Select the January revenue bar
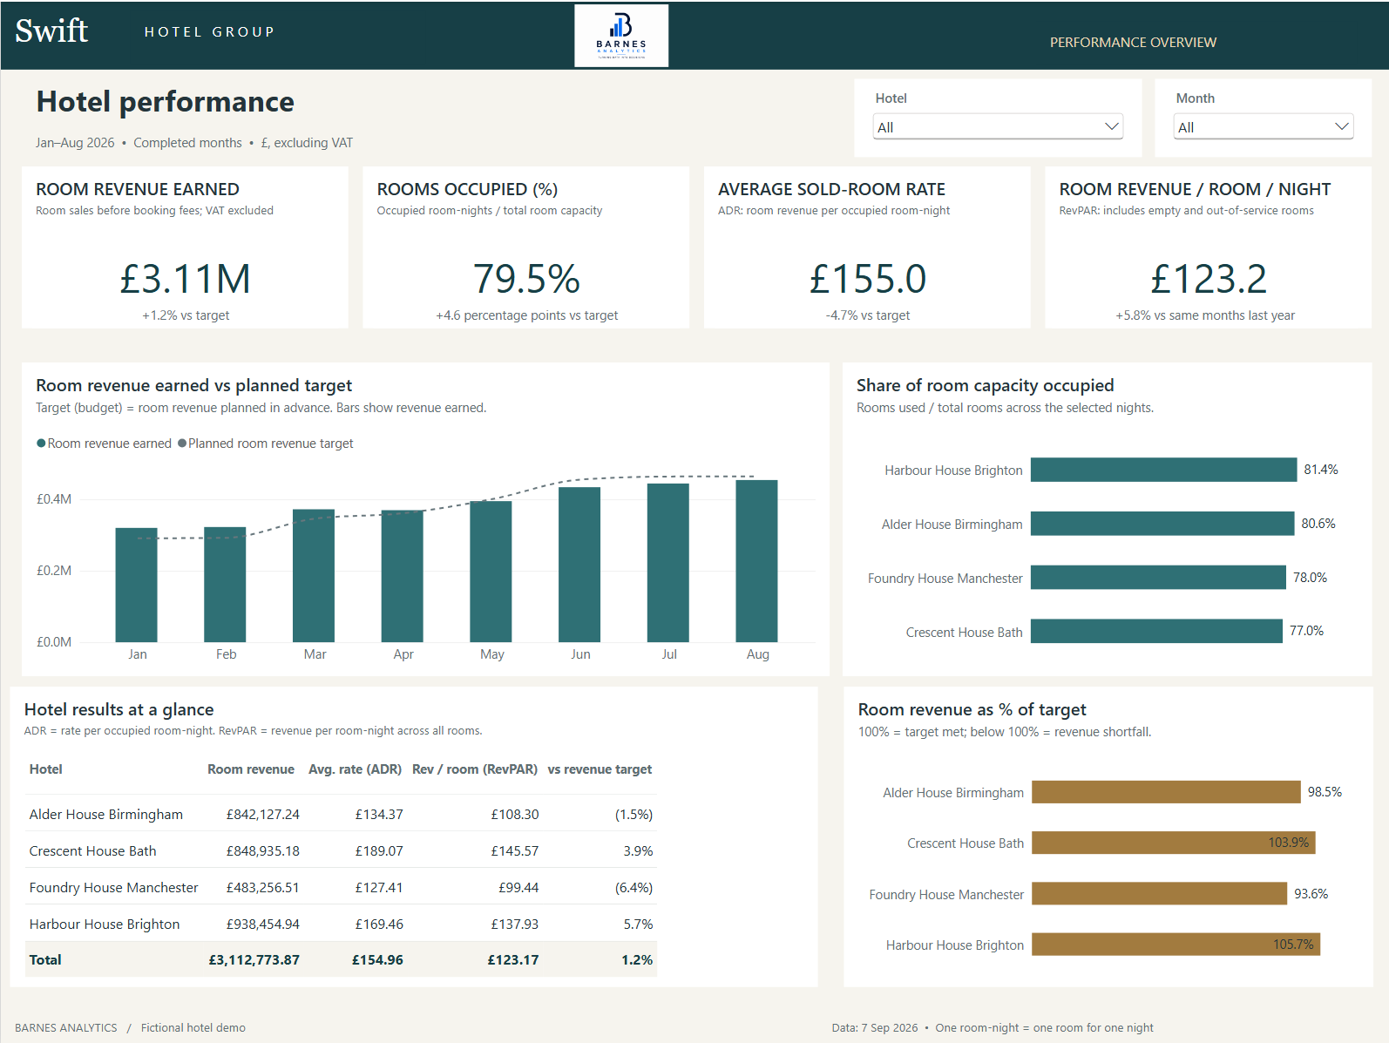1389x1043 pixels. [x=137, y=585]
